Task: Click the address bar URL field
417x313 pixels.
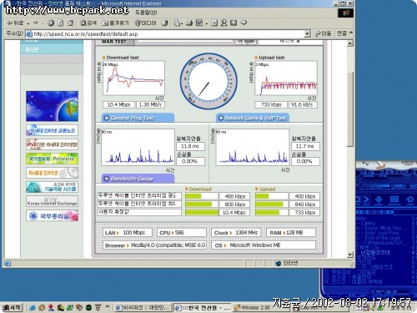Action: coord(168,34)
